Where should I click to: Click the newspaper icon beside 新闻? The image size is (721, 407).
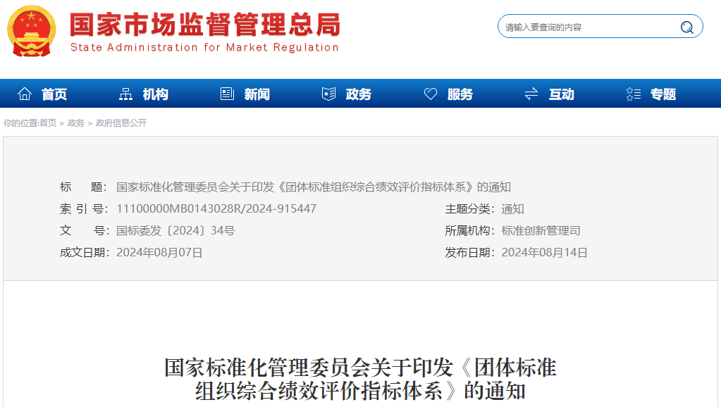pos(227,94)
